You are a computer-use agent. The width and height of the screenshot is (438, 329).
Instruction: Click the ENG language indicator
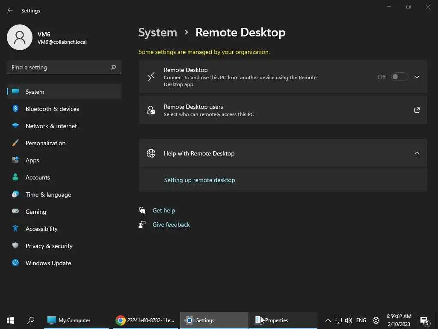(x=361, y=320)
